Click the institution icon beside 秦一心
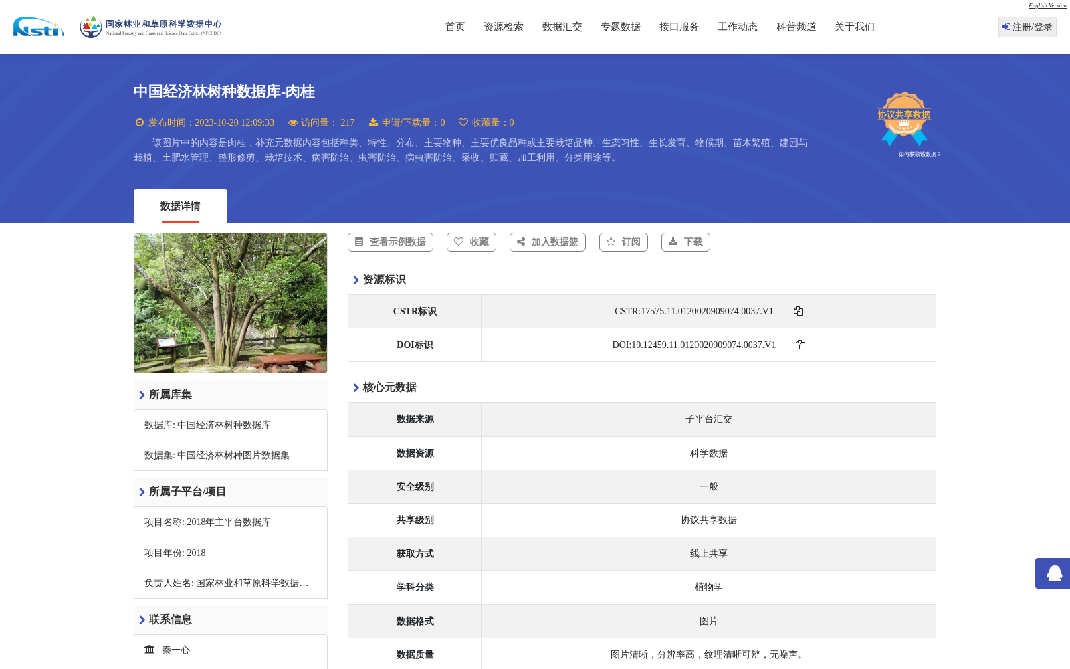The height and width of the screenshot is (669, 1070). 150,650
